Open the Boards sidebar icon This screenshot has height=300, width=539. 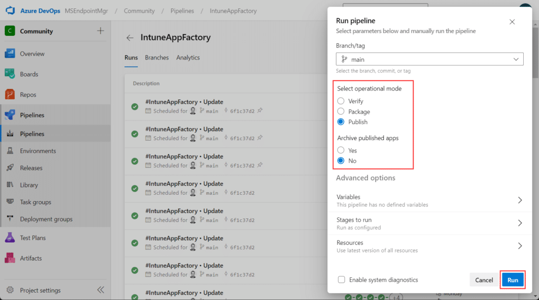point(10,74)
